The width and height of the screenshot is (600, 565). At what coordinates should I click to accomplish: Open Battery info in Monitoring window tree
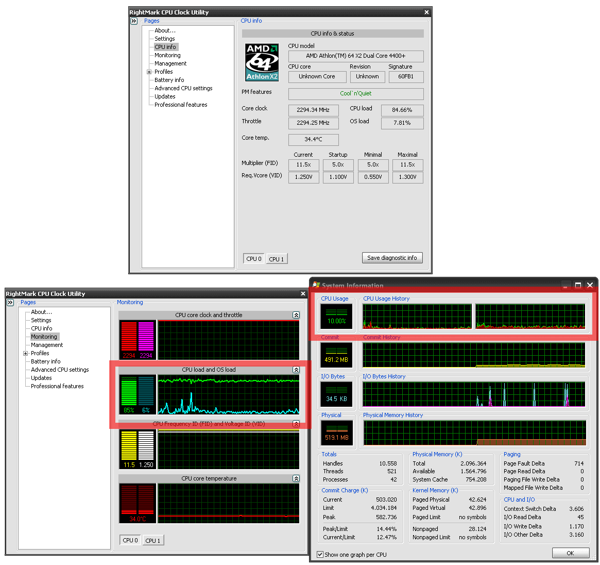pyautogui.click(x=45, y=361)
